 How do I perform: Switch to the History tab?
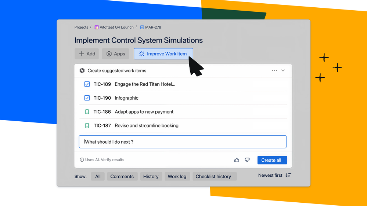151,177
